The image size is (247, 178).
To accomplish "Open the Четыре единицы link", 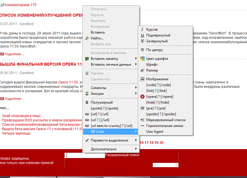I will pyautogui.click(x=16, y=133).
